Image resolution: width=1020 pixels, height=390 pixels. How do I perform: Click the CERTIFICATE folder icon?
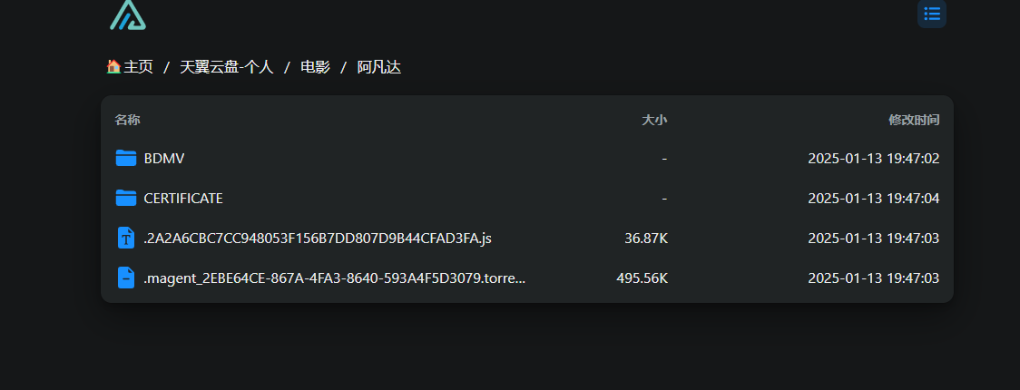pos(125,199)
